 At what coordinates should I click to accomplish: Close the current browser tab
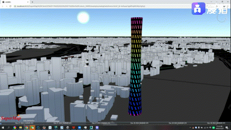pyautogui.click(x=28, y=2)
